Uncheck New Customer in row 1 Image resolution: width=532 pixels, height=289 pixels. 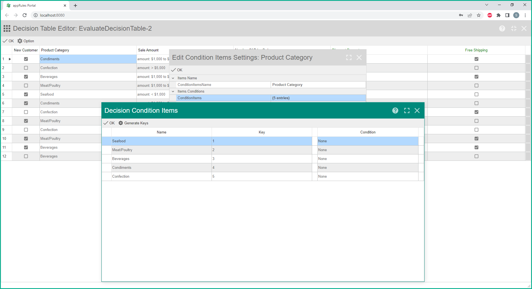tap(26, 59)
